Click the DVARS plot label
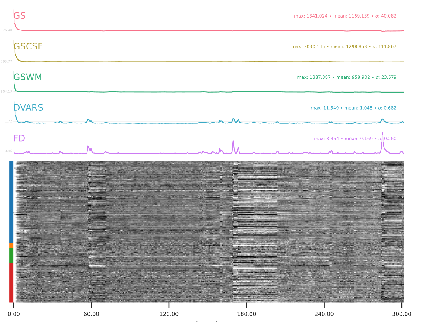 [x=28, y=108]
